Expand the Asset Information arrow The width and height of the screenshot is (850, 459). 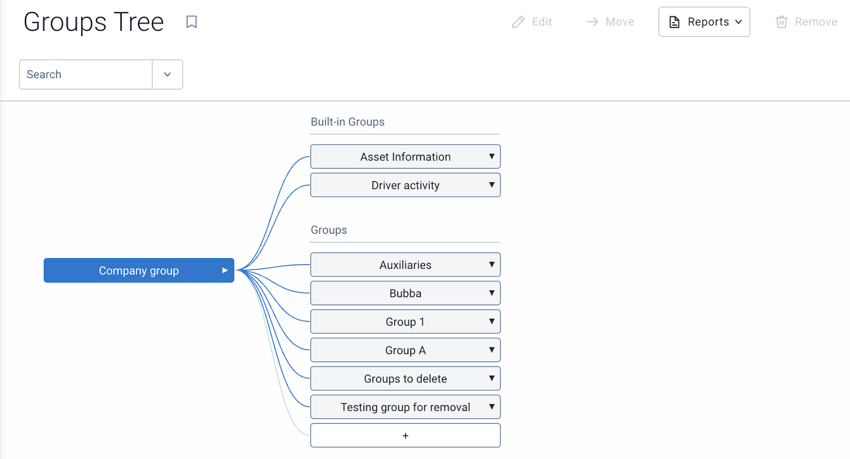point(491,157)
